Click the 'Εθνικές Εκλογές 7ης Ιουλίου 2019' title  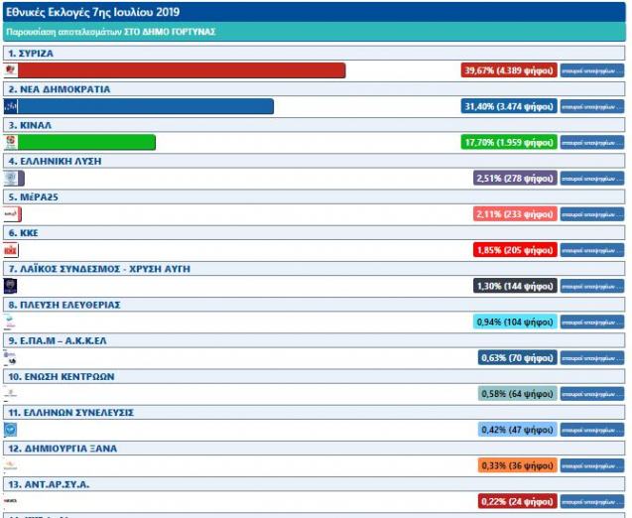click(x=93, y=12)
